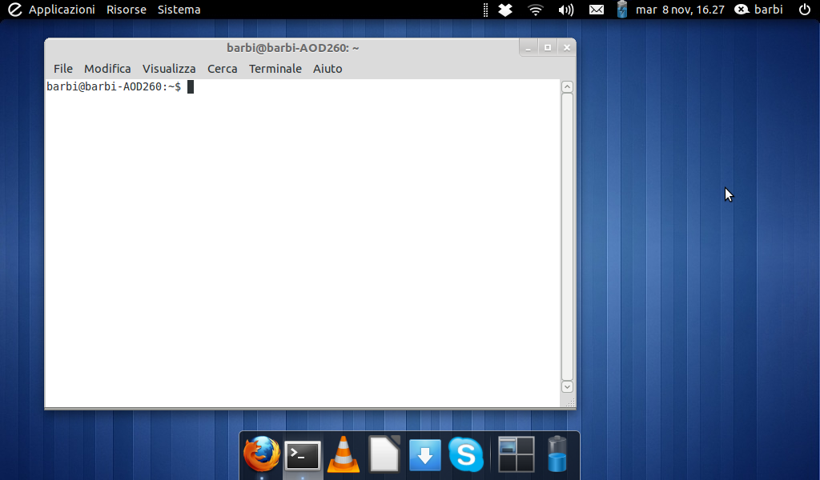Launch VLC media player from the dock
The image size is (820, 480).
(x=343, y=454)
